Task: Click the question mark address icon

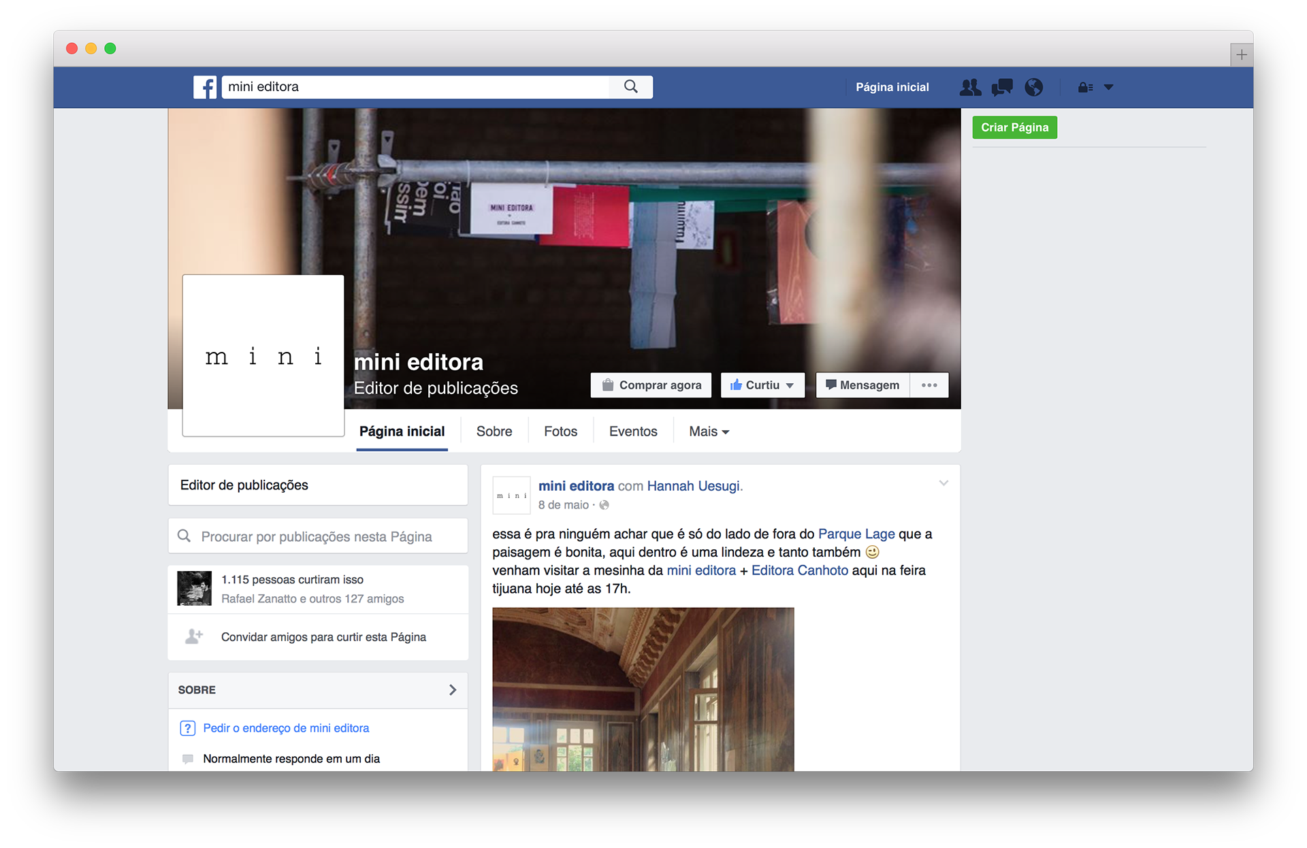Action: (187, 728)
